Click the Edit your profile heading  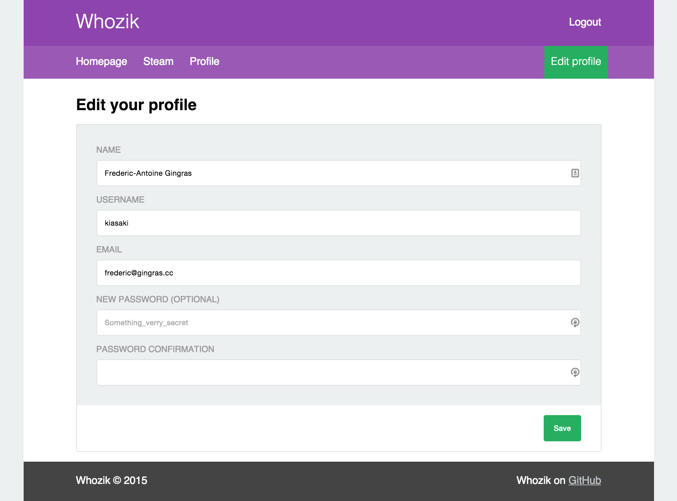[136, 105]
